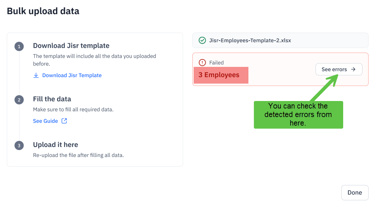The image size is (375, 202).
Task: Click the Failed status label
Action: click(217, 62)
